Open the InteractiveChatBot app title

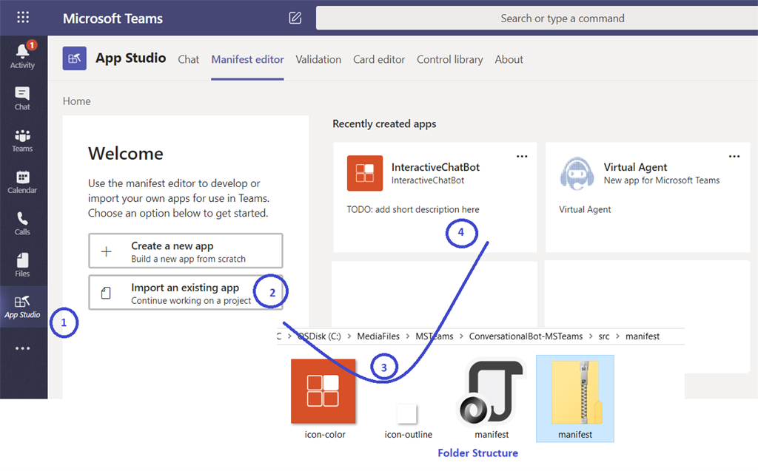tap(435, 167)
